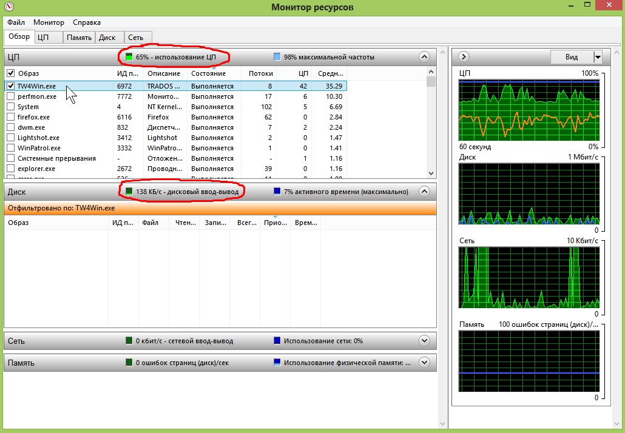Click the CPU process list scroll-up arrow

tap(431, 72)
